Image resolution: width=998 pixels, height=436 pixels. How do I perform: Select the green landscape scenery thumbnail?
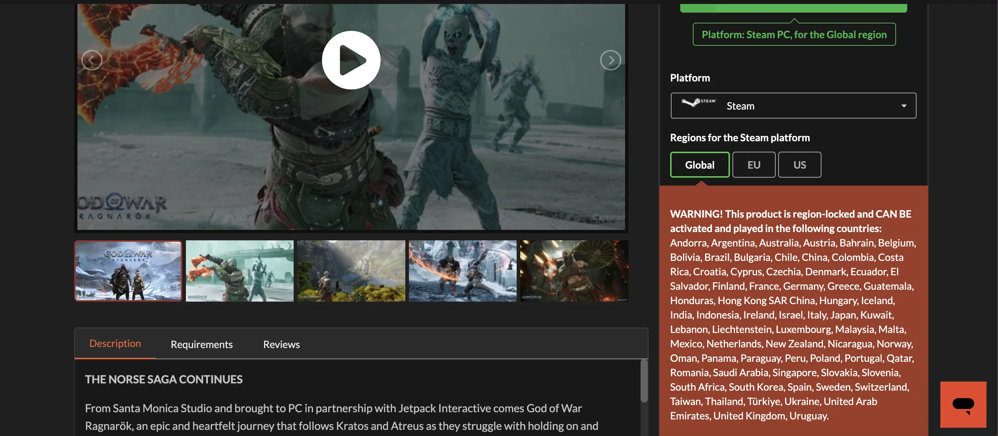[351, 271]
